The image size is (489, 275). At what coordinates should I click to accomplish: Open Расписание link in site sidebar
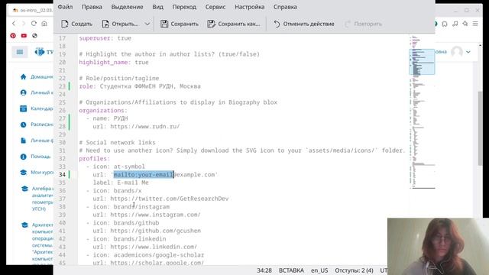[x=37, y=125]
